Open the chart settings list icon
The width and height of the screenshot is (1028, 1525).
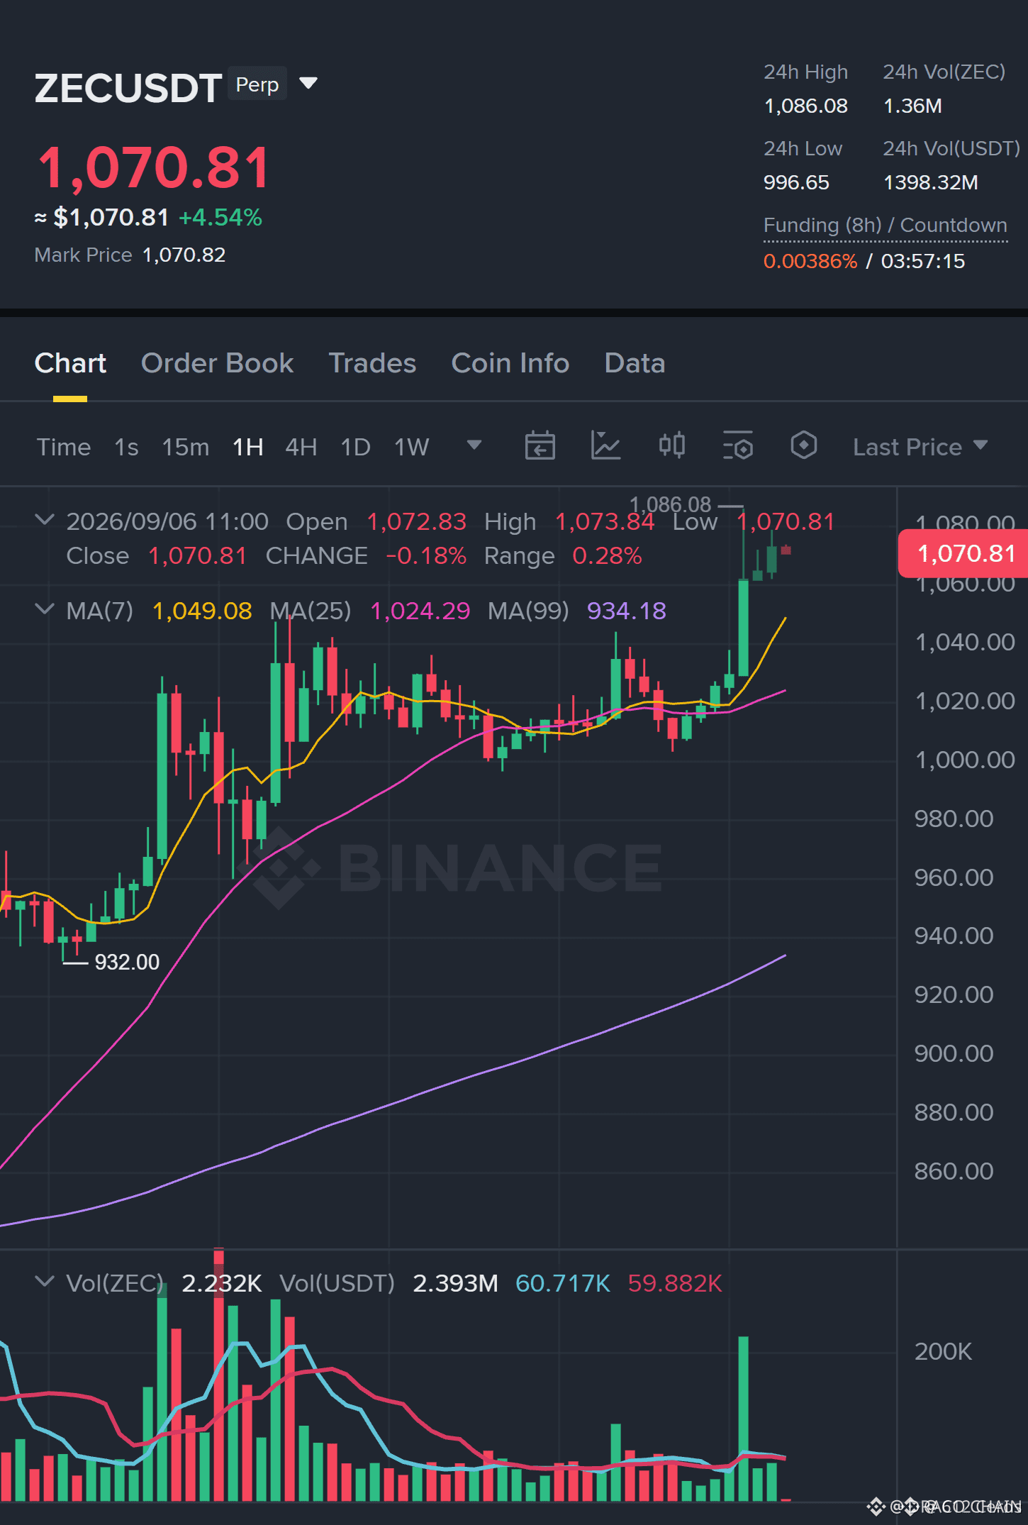click(738, 446)
